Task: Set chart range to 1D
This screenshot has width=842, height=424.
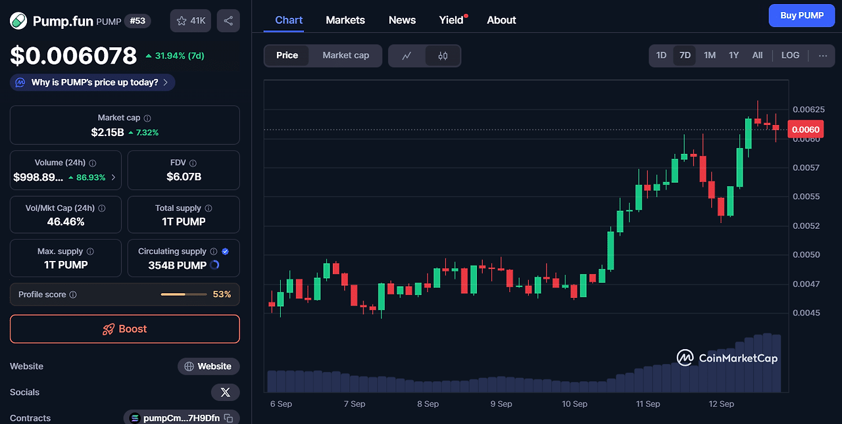Action: point(661,55)
